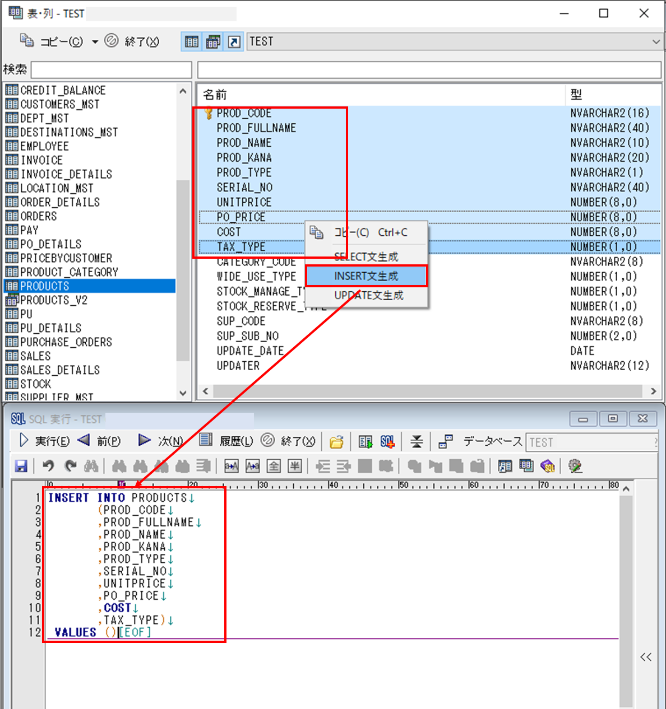Open the TEST table name dropdown
The image size is (666, 709).
[656, 41]
